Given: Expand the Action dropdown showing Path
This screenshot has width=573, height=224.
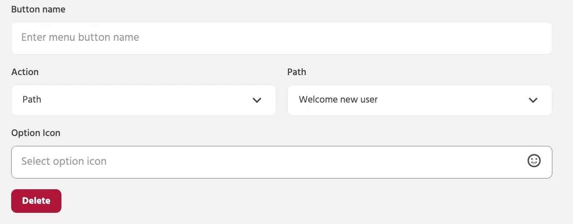Looking at the screenshot, I should pos(143,100).
